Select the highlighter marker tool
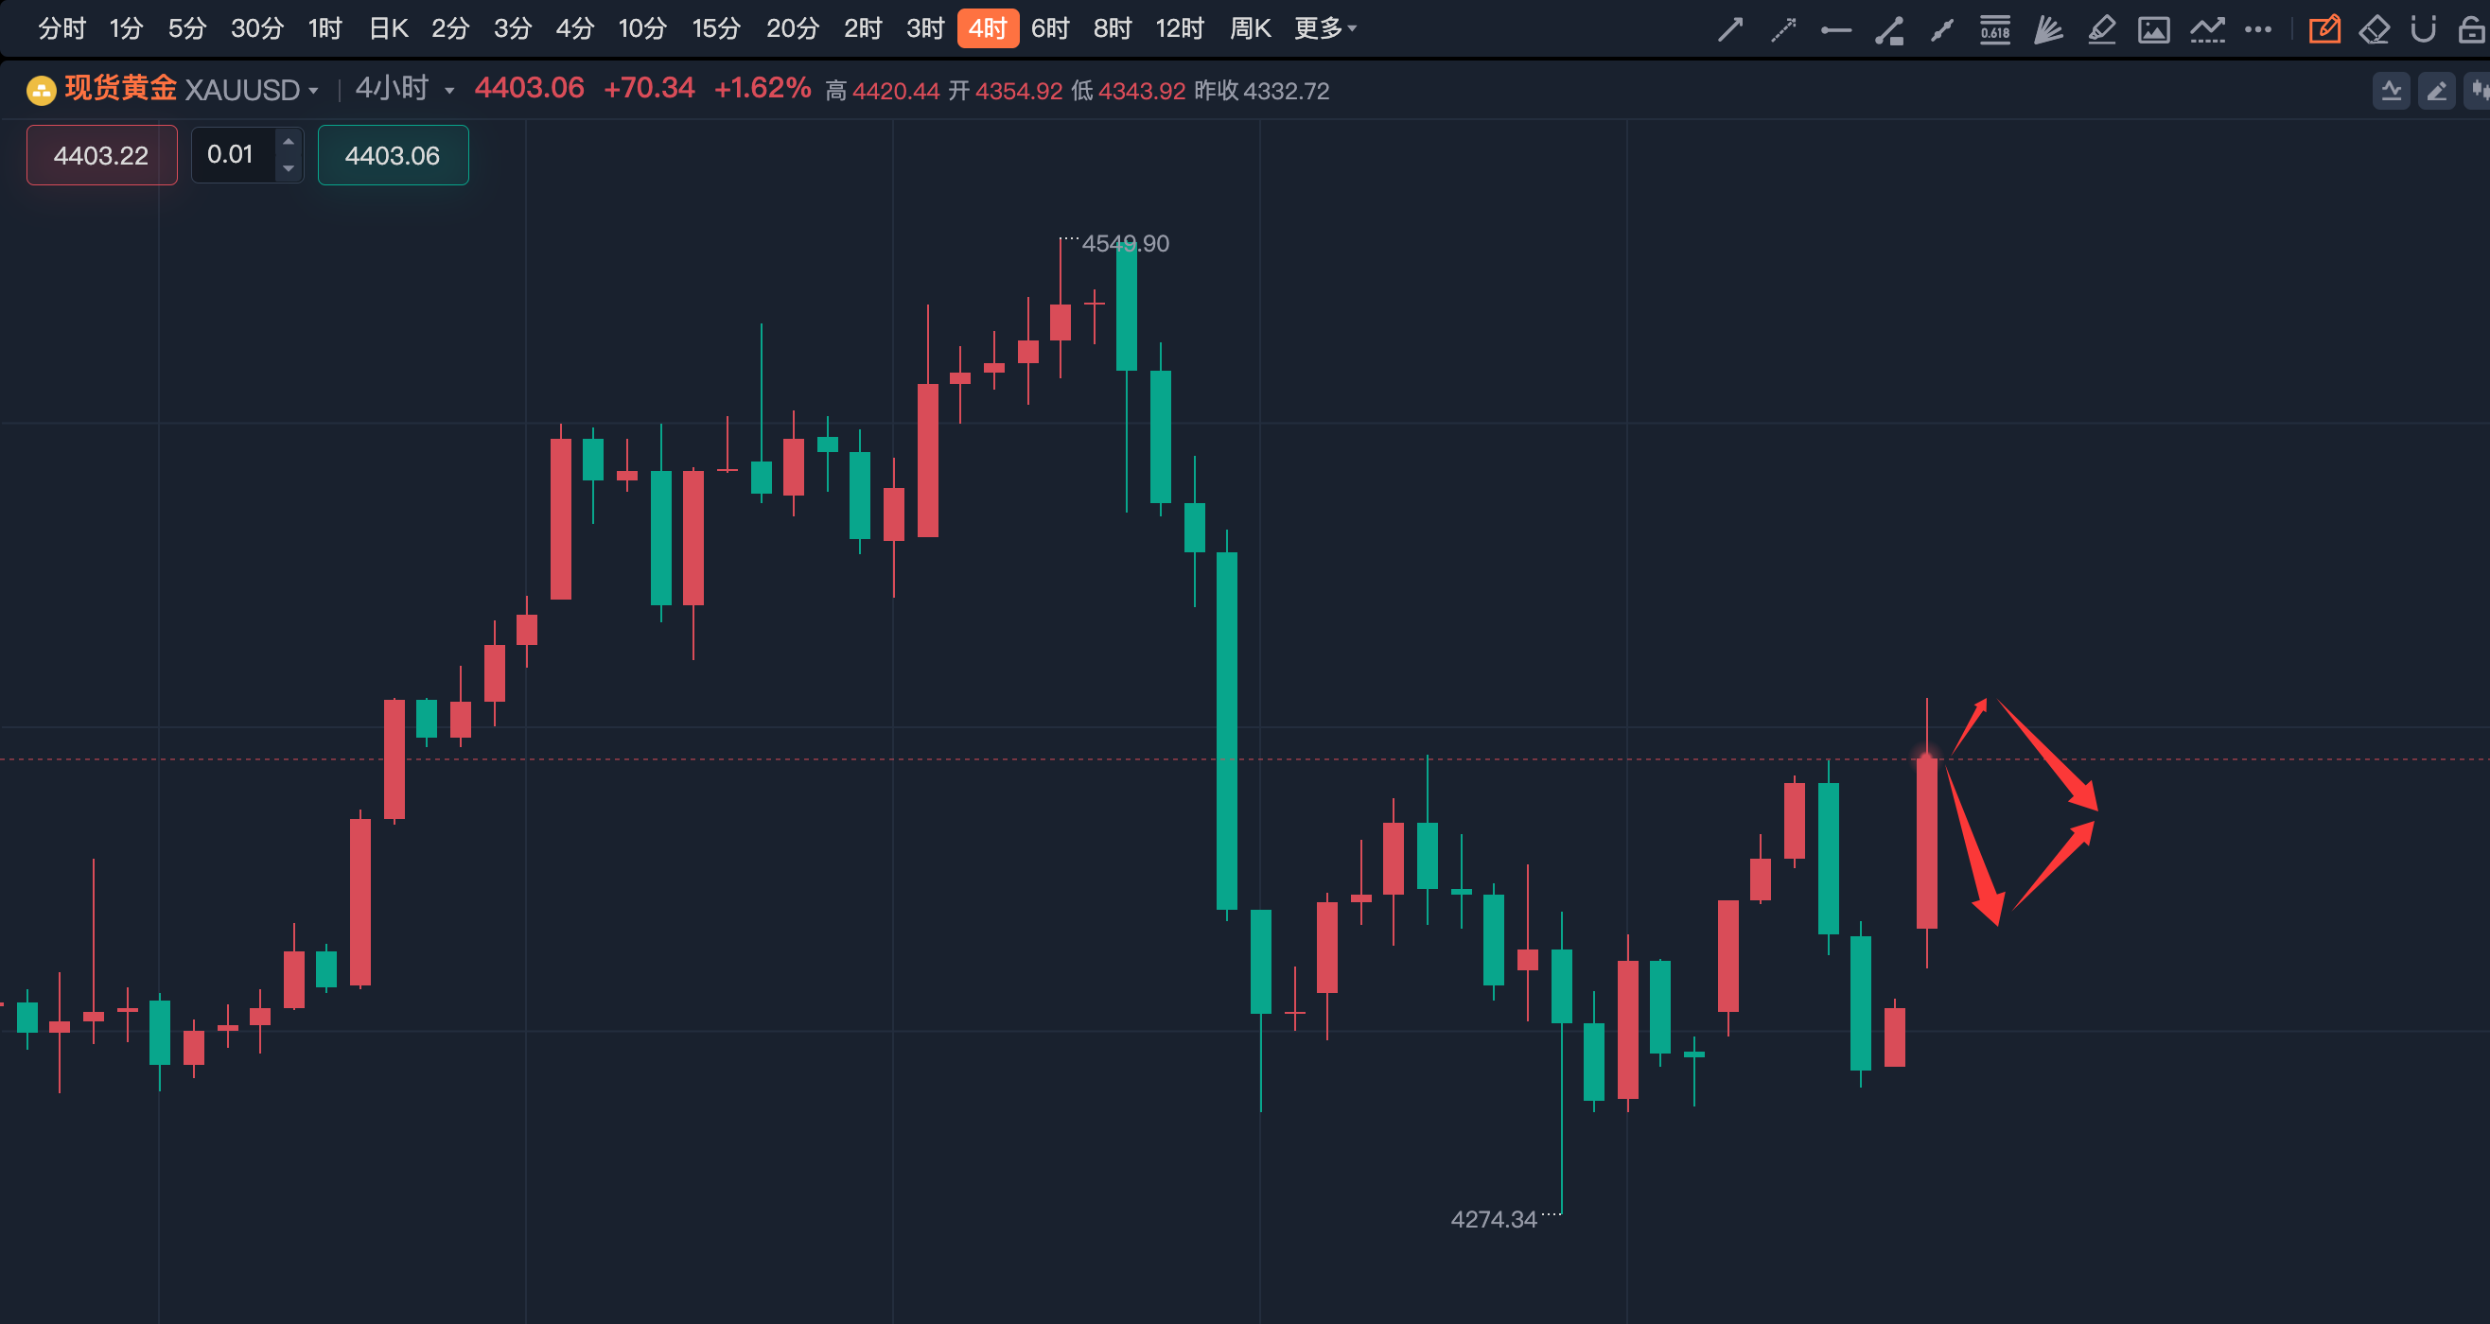This screenshot has height=1324, width=2490. coord(2101,30)
